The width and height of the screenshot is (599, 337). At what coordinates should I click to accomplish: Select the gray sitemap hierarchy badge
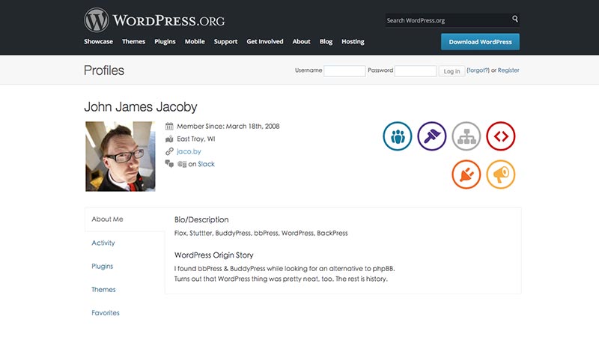click(x=466, y=136)
